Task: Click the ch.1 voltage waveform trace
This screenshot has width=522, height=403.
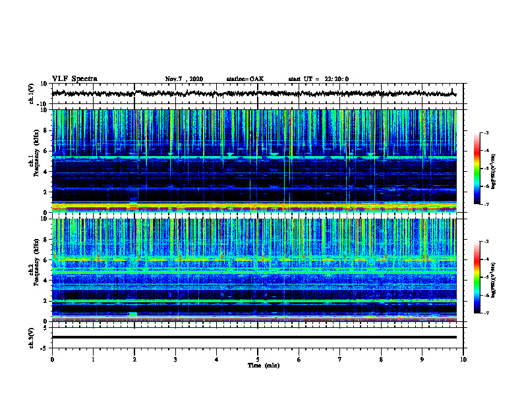Action: pyautogui.click(x=254, y=94)
